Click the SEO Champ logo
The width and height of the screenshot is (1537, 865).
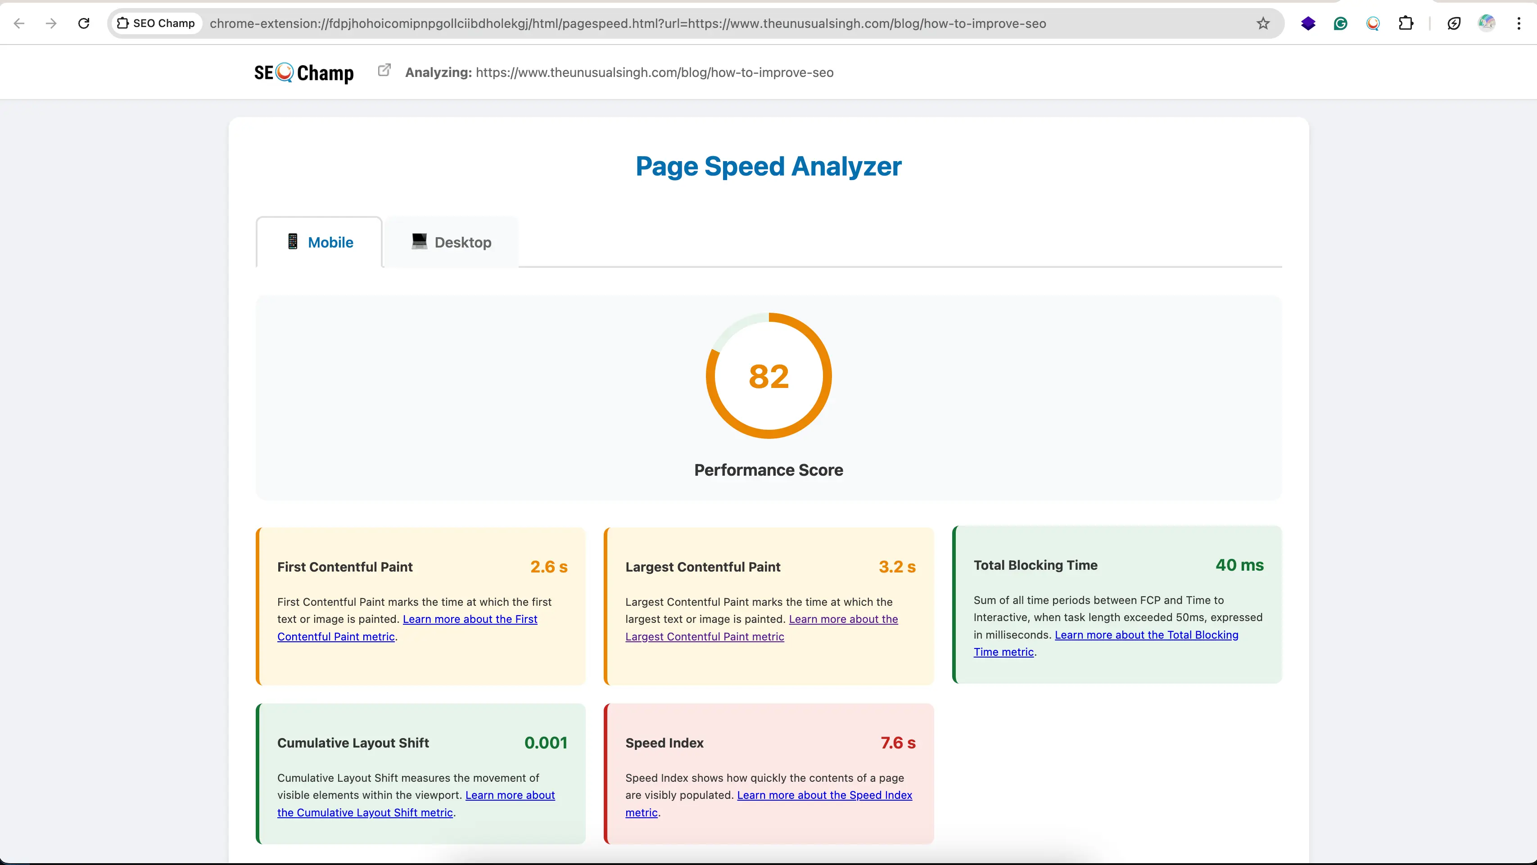[304, 73]
